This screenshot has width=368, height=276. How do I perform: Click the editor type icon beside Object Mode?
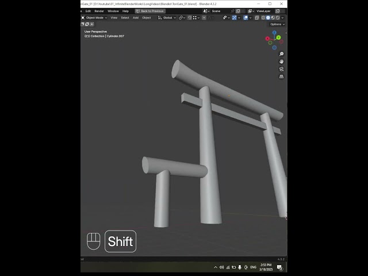click(x=83, y=18)
